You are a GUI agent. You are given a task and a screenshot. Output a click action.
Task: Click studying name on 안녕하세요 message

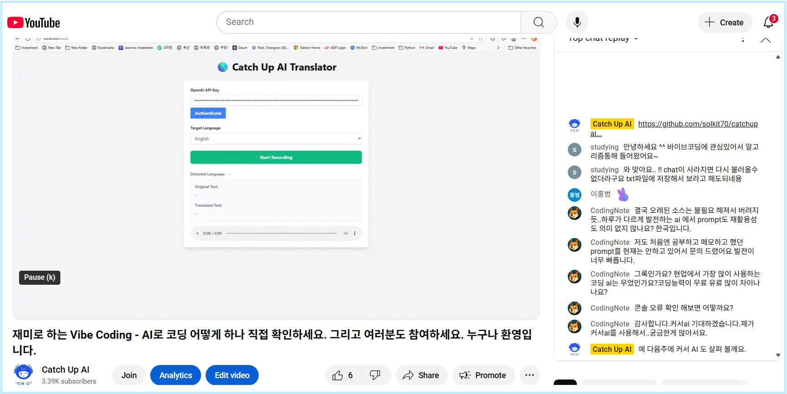(604, 147)
